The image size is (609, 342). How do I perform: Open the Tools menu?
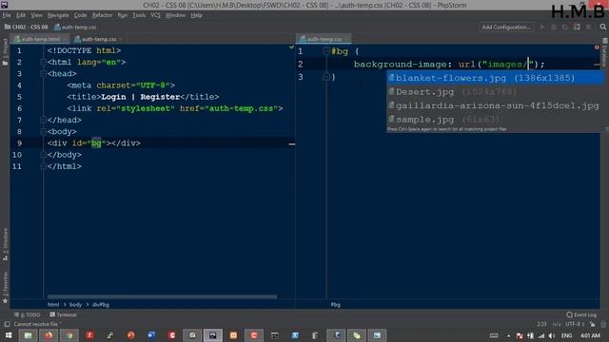click(139, 15)
